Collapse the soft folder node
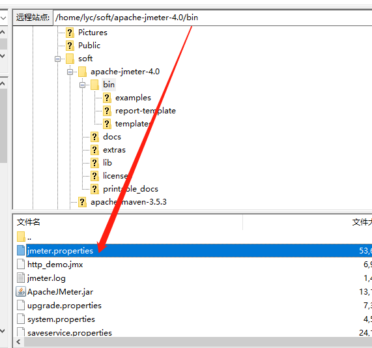372x348 pixels. (x=57, y=59)
